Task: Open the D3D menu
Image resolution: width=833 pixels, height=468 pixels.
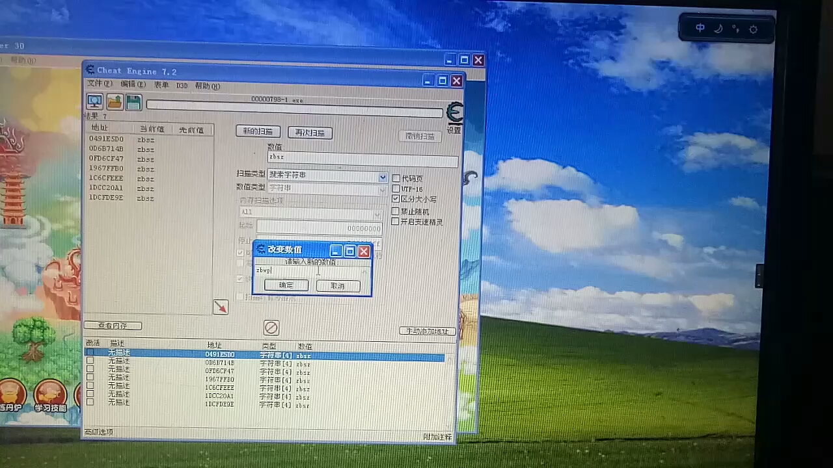Action: (182, 85)
